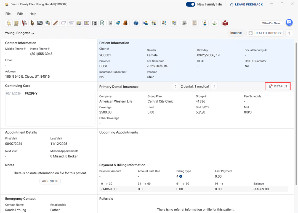This screenshot has height=213, width=298.
Task: Go to previous insurance plan arrow
Action: click(175, 86)
